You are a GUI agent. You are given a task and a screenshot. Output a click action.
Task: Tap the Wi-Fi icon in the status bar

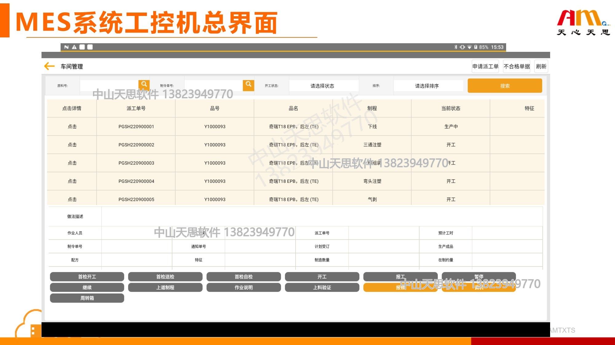(x=469, y=47)
